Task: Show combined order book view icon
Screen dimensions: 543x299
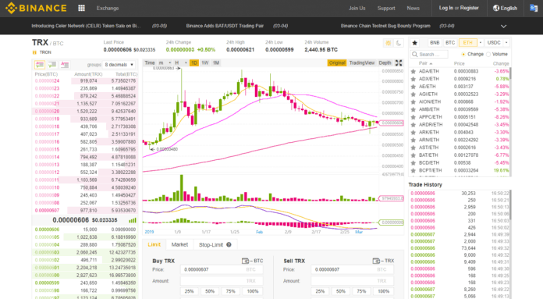Action: pyautogui.click(x=40, y=65)
